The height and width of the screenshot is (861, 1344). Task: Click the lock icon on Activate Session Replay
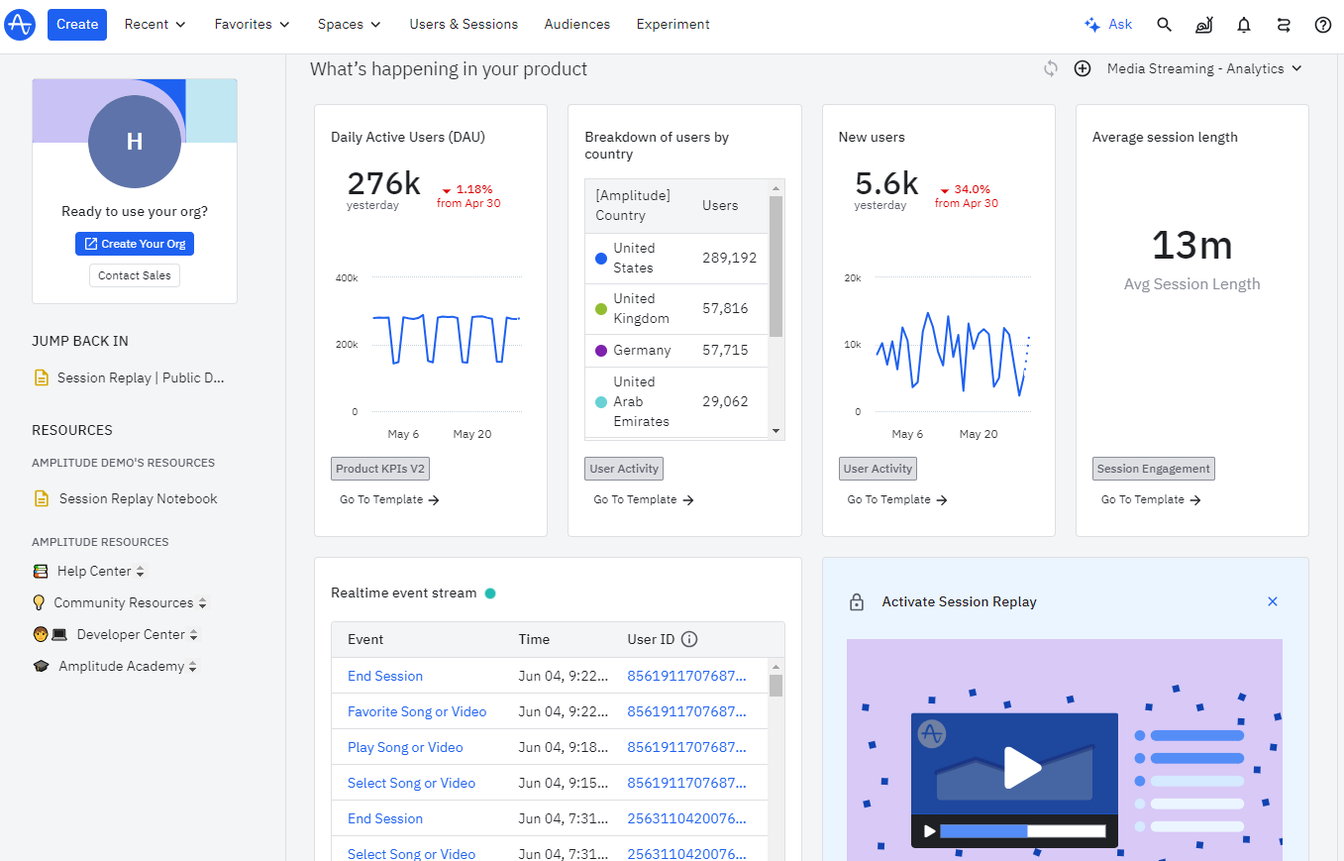pyautogui.click(x=857, y=601)
